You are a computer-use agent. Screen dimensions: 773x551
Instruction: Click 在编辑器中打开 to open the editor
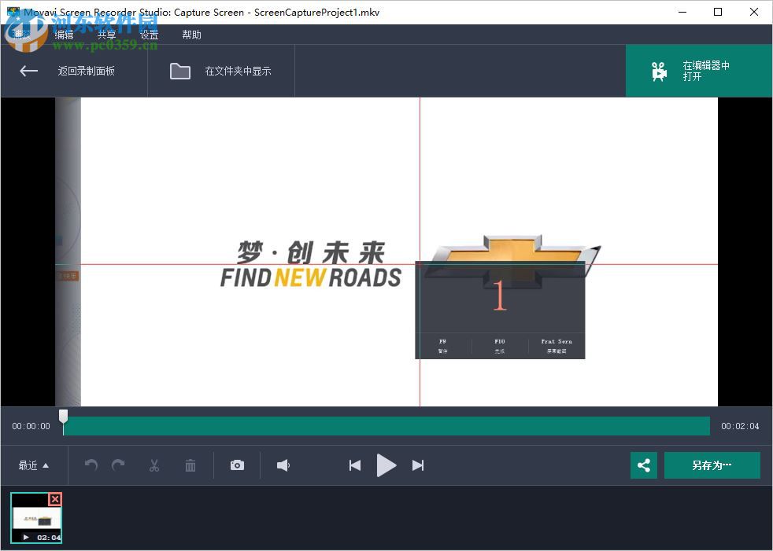699,71
